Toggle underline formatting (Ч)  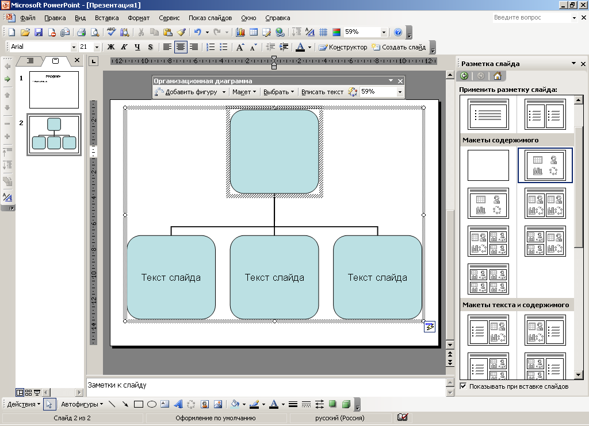point(137,47)
